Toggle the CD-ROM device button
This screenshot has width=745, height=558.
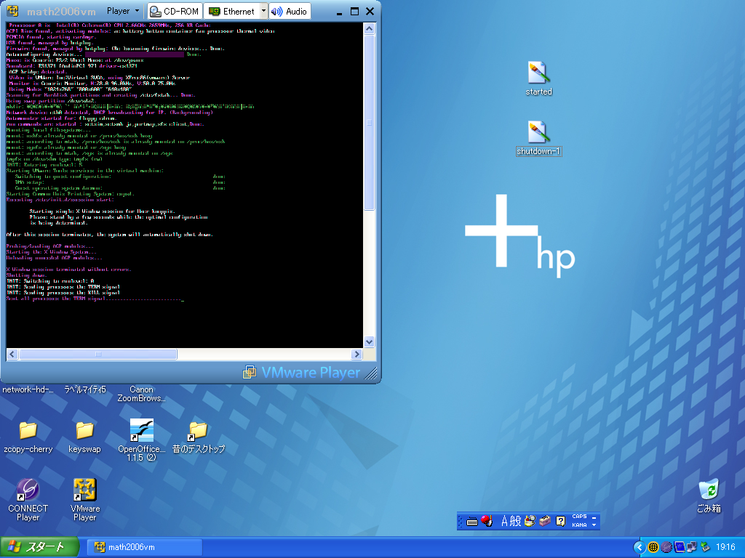pyautogui.click(x=175, y=12)
